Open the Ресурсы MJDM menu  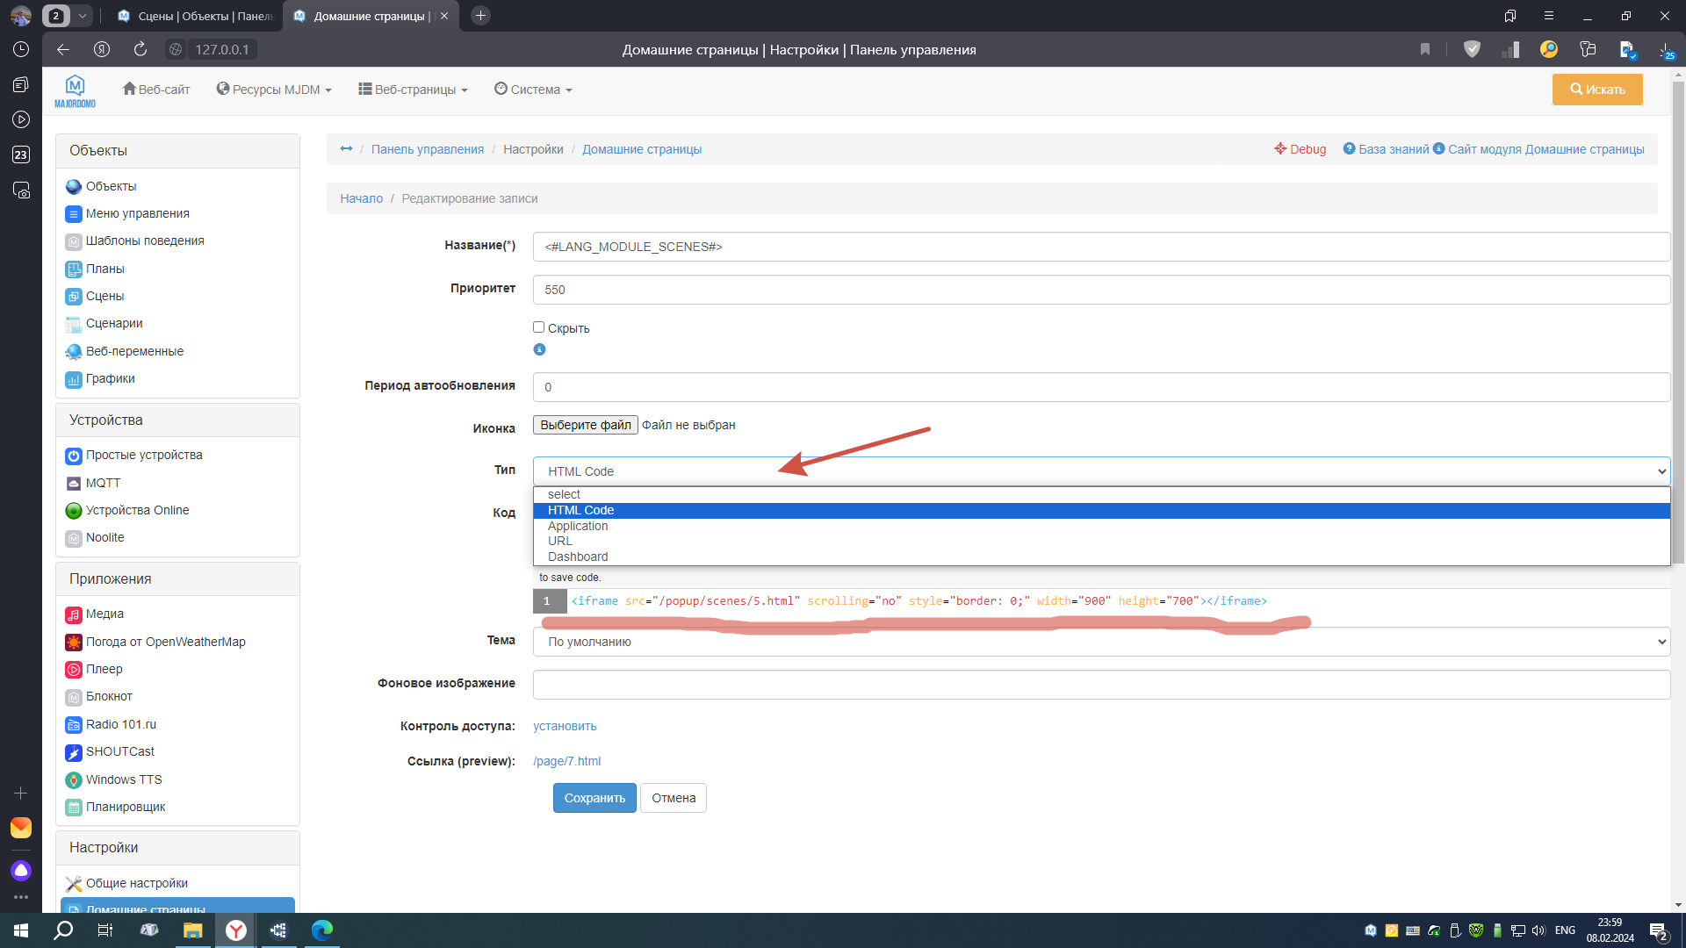tap(274, 90)
